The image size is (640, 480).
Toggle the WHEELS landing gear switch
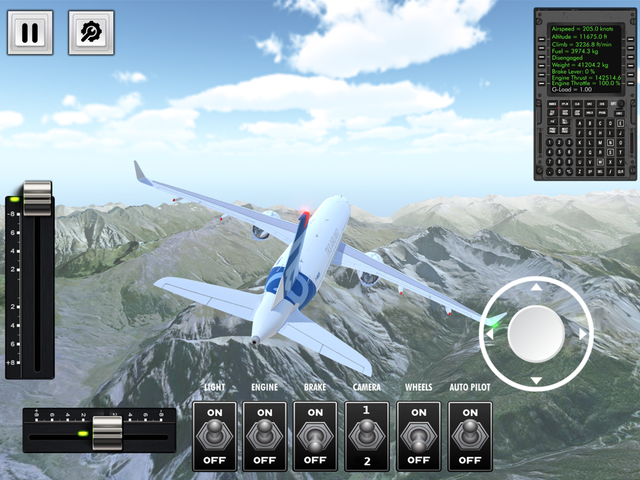tap(419, 436)
